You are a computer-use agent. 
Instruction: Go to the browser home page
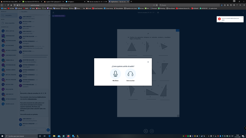(11, 5)
